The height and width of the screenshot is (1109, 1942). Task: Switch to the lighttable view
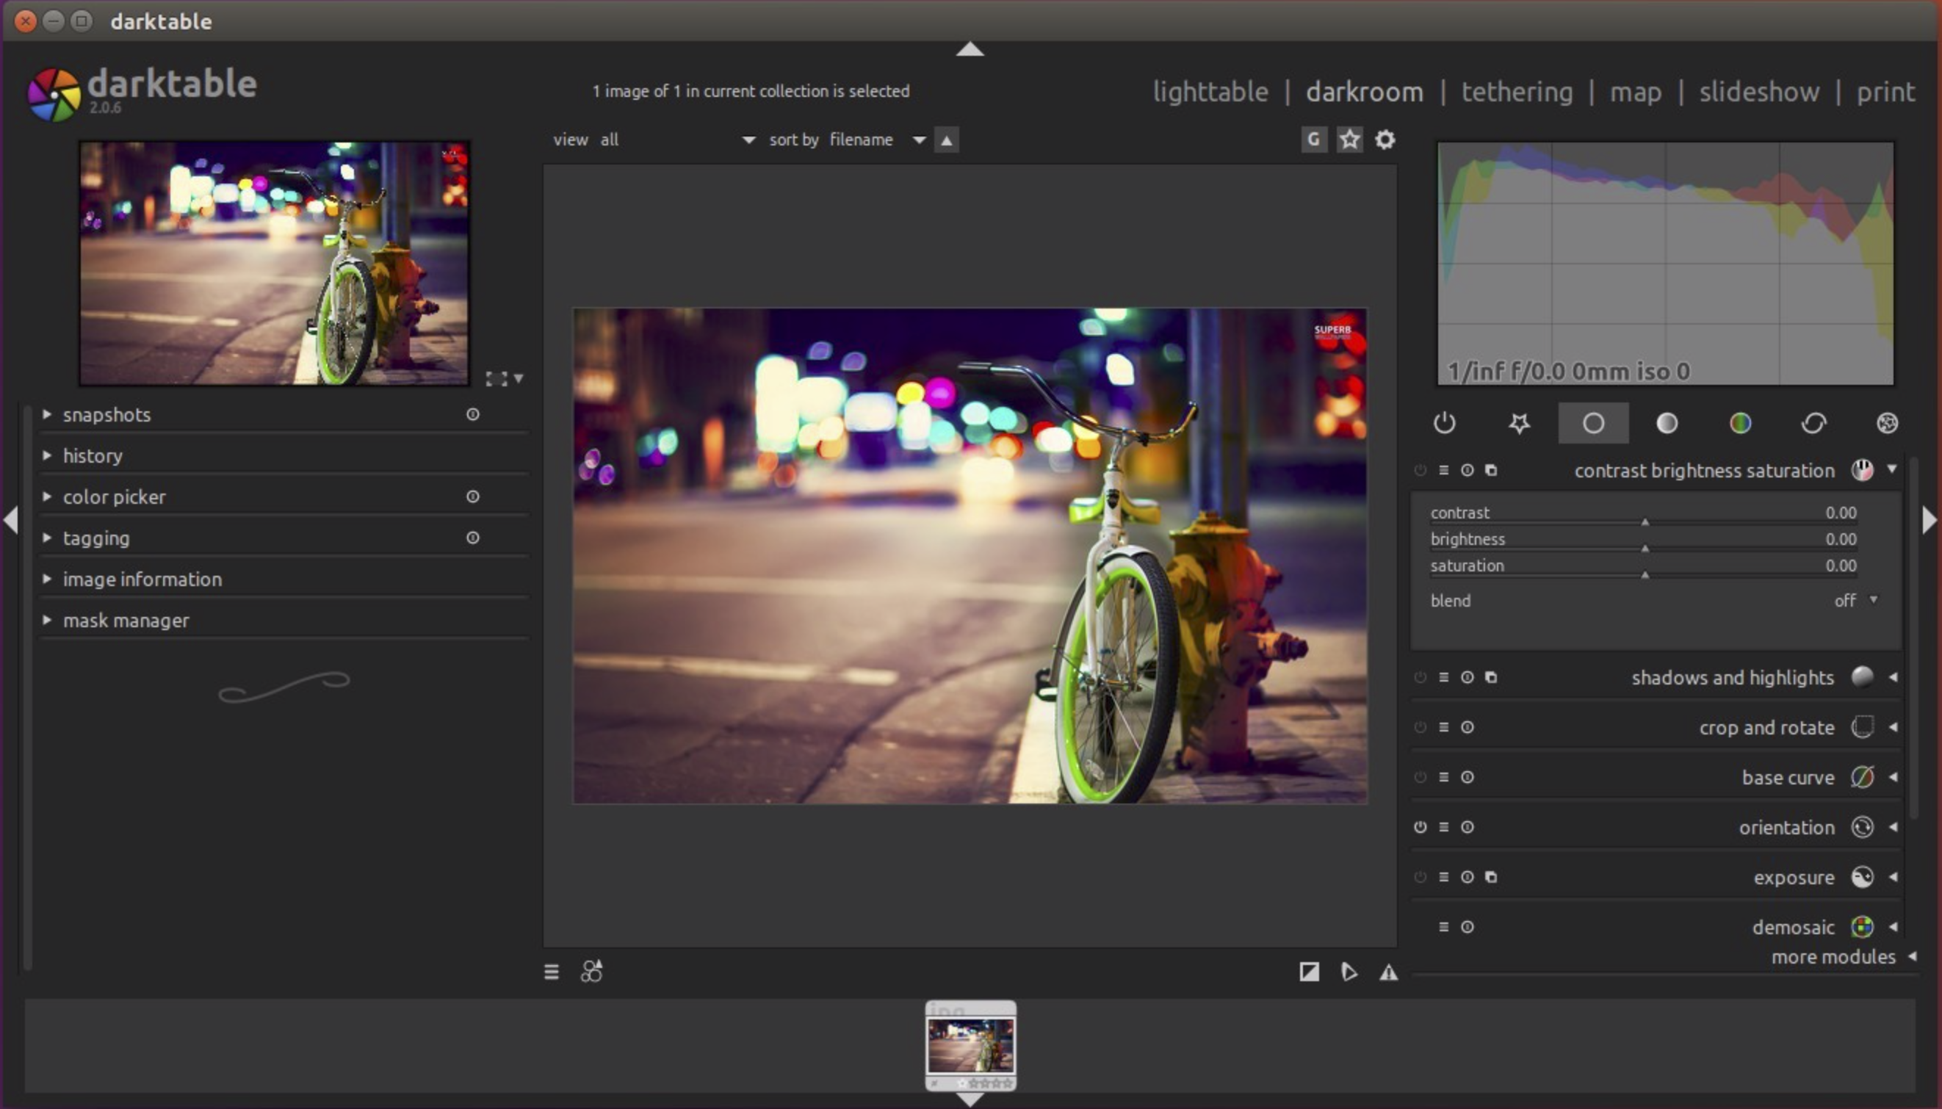(x=1210, y=92)
